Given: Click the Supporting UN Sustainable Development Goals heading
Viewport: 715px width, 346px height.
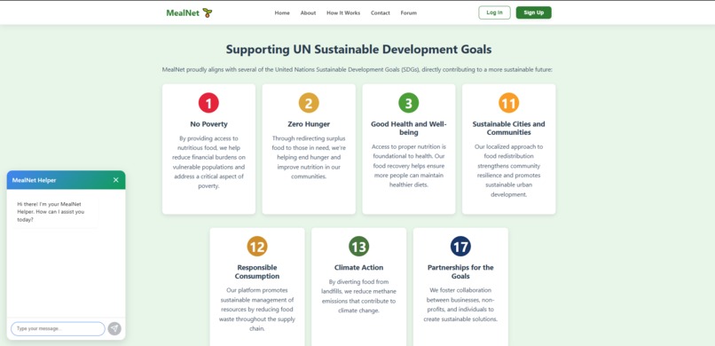Looking at the screenshot, I should point(359,49).
